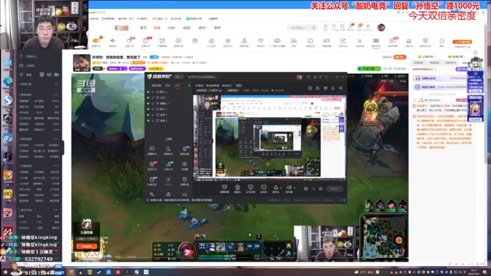Switch to the first scene tab in companion panel
The width and height of the screenshot is (491, 276).
click(157, 85)
